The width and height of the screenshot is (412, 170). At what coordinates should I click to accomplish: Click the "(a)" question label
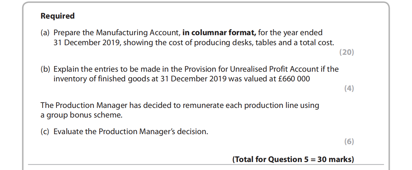point(45,33)
